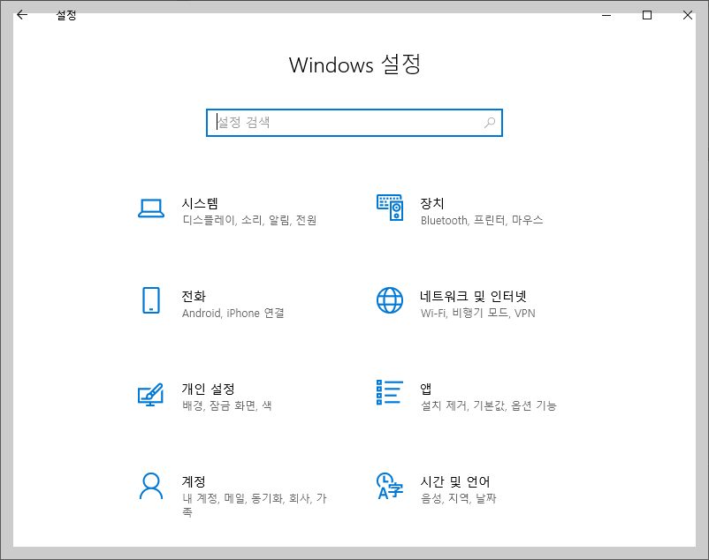Click the text 음성, 지역, 날짜
This screenshot has height=560, width=709.
(x=459, y=498)
